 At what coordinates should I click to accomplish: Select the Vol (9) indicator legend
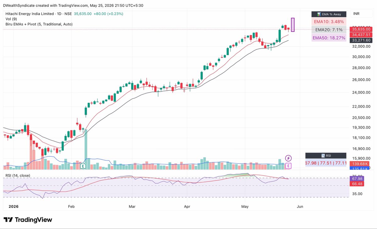pyautogui.click(x=11, y=19)
